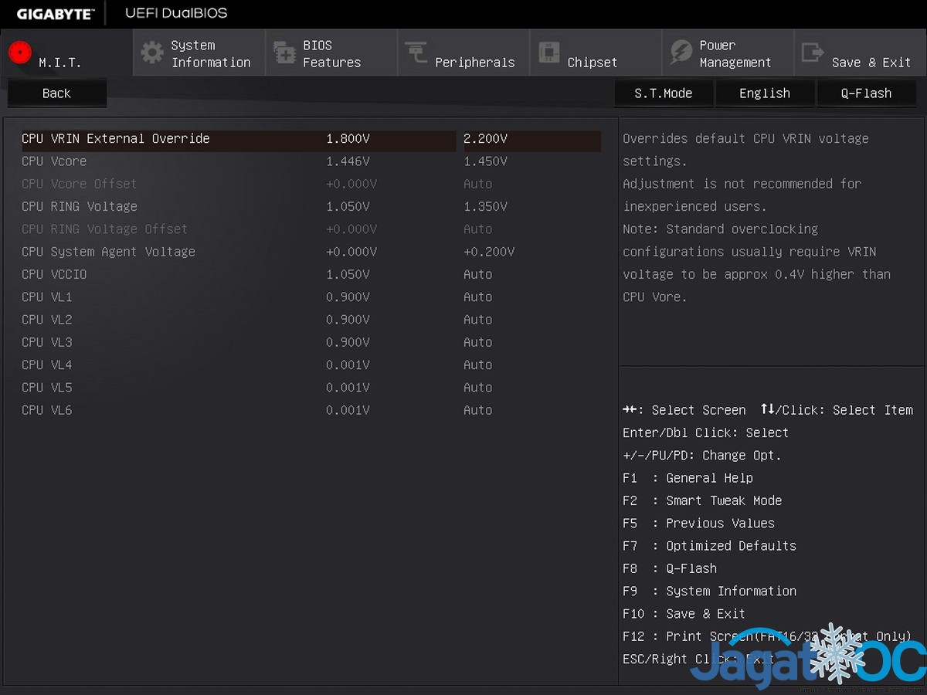The image size is (927, 695).
Task: Select the CPU VL6 row label
Action: point(47,410)
